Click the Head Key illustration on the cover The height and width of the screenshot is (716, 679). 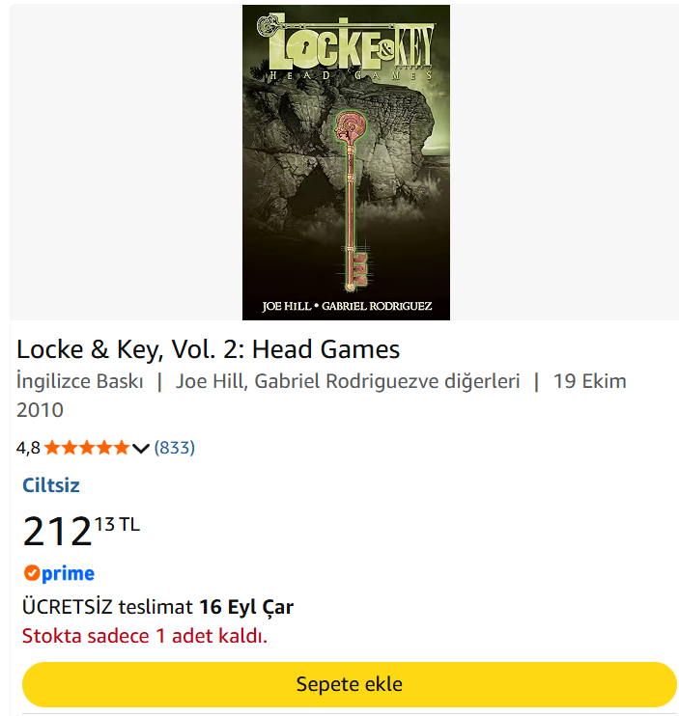pos(352,201)
